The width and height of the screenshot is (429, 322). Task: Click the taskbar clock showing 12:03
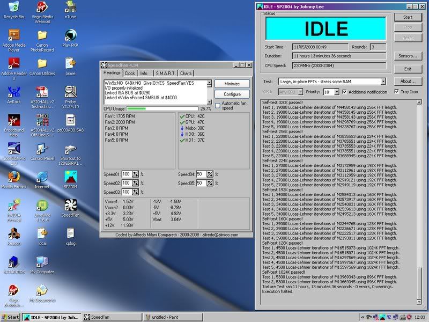tap(420, 317)
